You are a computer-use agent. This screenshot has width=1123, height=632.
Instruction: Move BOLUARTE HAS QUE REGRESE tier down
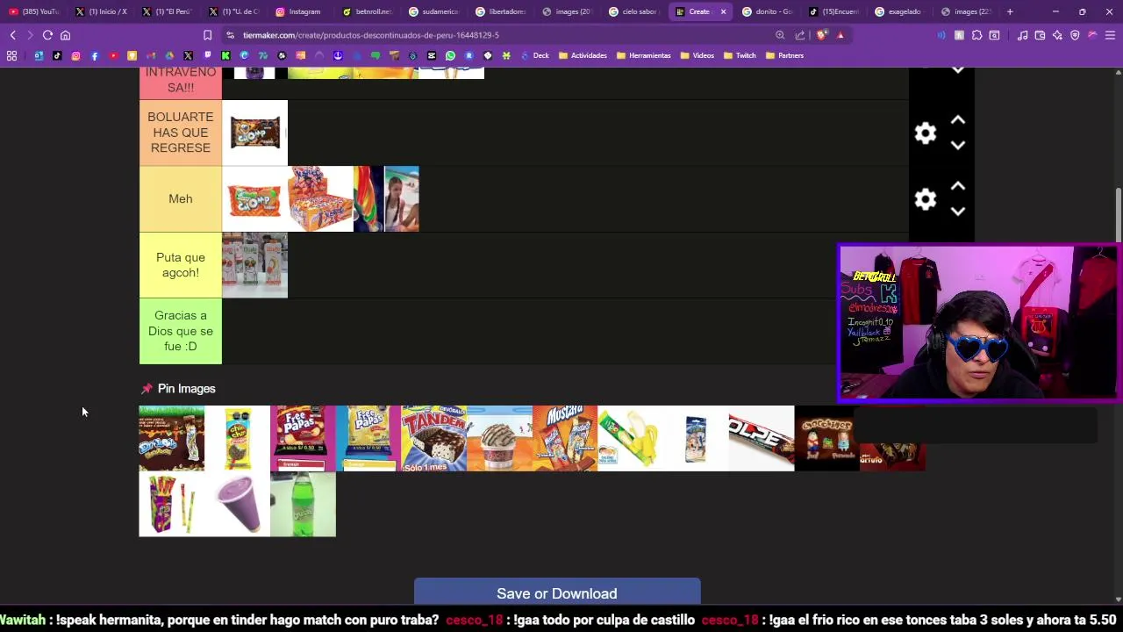958,146
